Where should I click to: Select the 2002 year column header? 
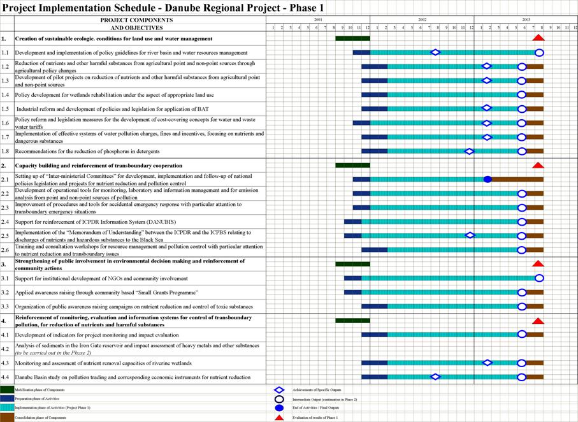click(423, 20)
